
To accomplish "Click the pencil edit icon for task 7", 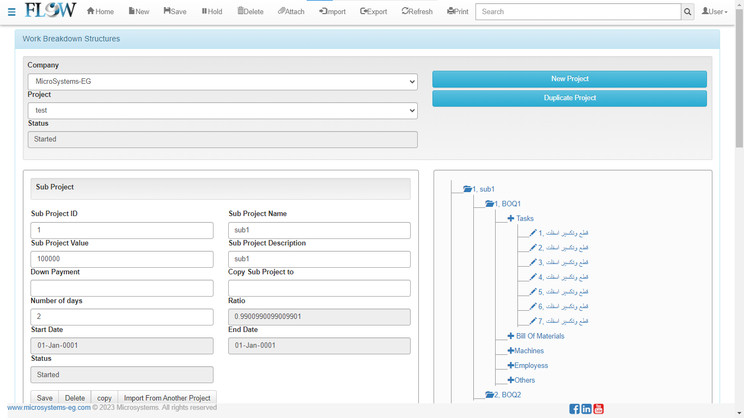I will click(x=533, y=321).
